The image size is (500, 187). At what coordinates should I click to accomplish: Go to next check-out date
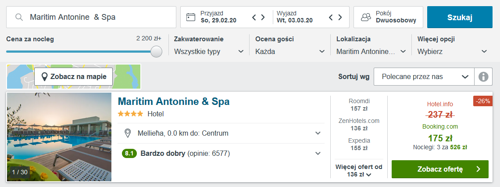pyautogui.click(x=339, y=17)
